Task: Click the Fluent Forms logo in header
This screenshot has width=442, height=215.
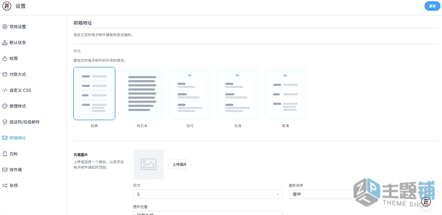Action: point(7,6)
